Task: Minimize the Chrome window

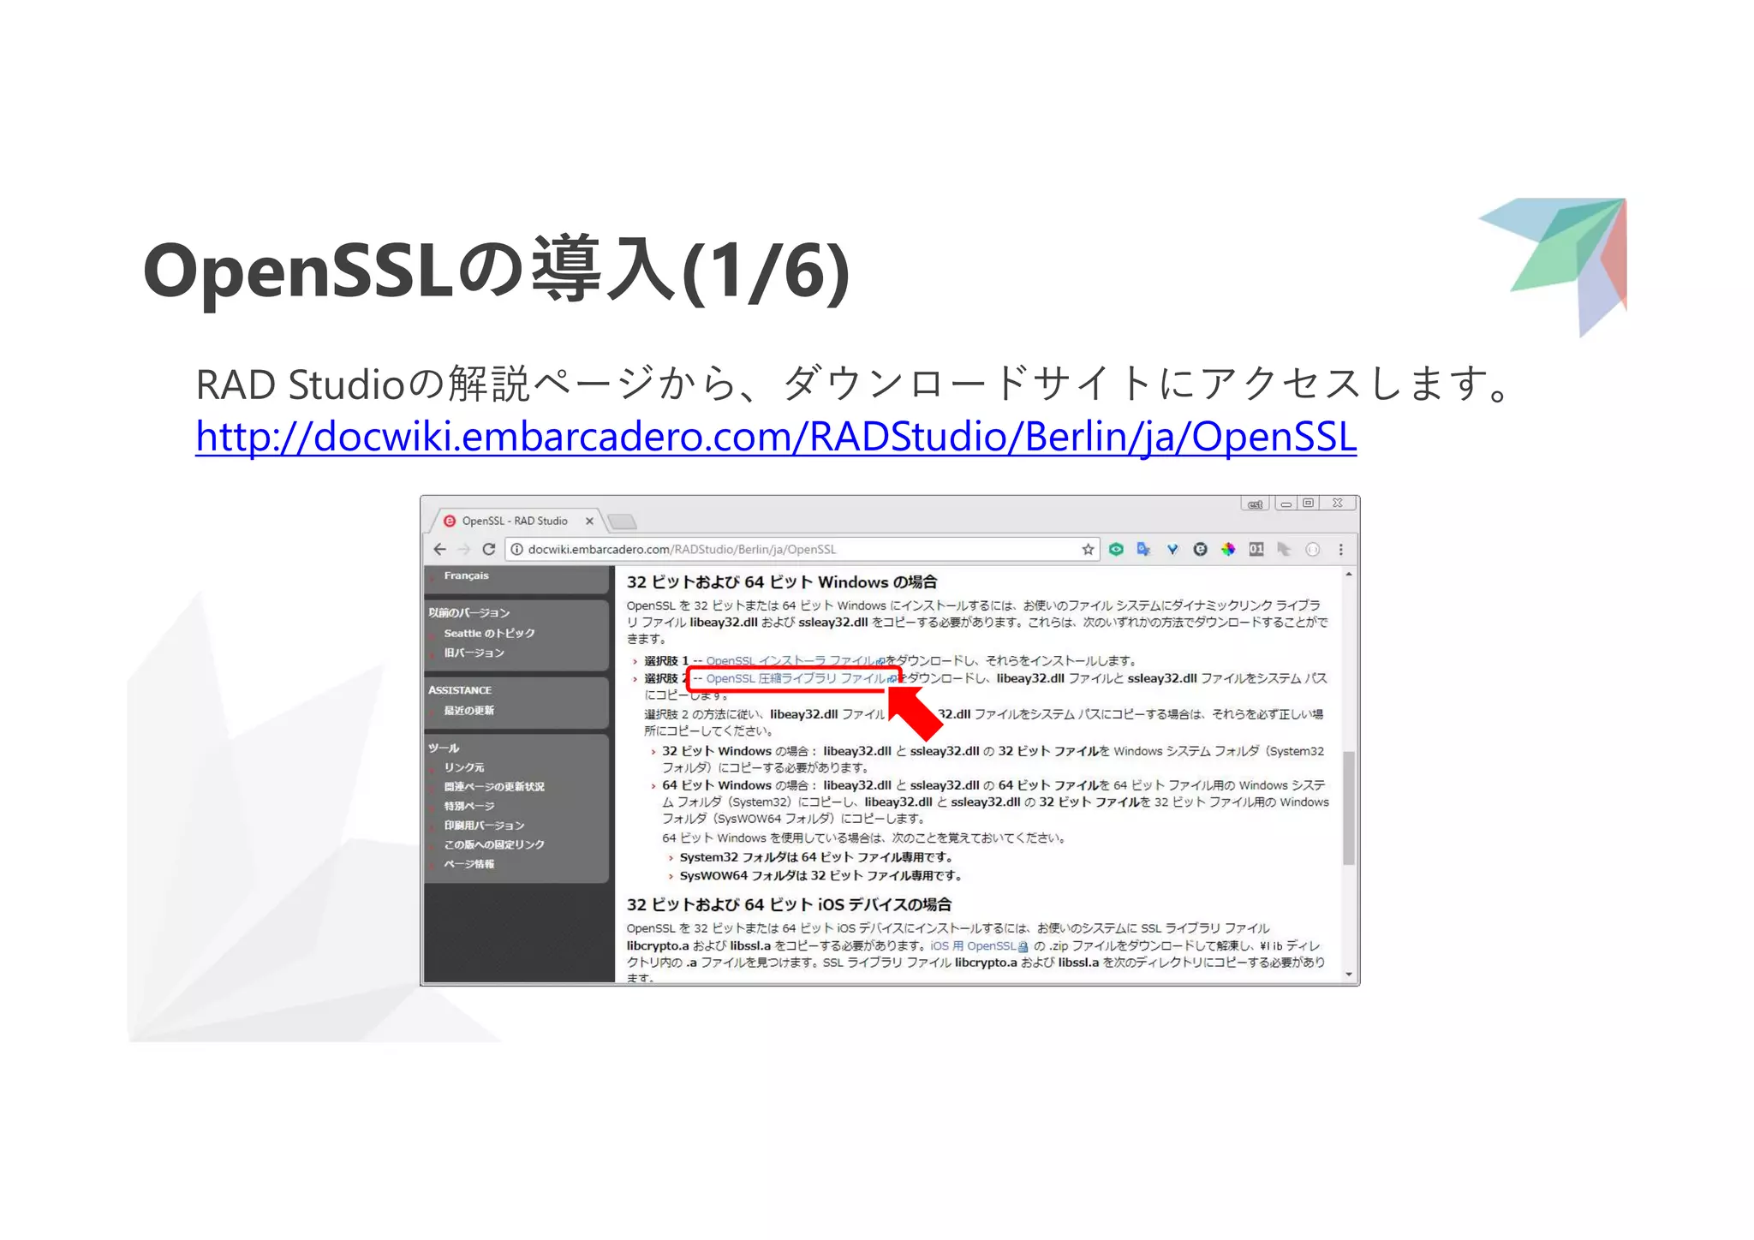Action: pos(1286,504)
